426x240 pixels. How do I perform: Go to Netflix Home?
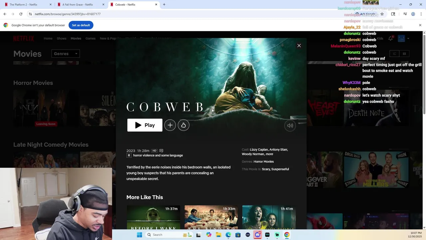click(48, 38)
